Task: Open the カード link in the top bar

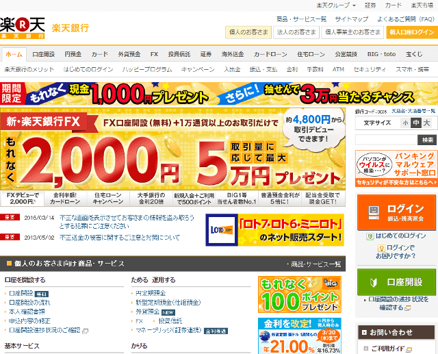Action: pos(394,5)
